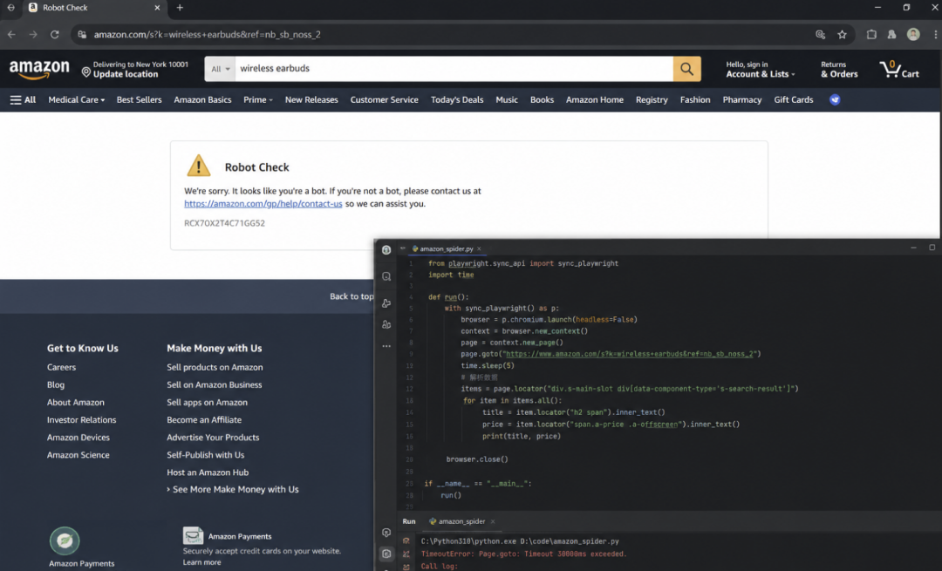Click the highlighted Run tool window icon

click(x=386, y=554)
